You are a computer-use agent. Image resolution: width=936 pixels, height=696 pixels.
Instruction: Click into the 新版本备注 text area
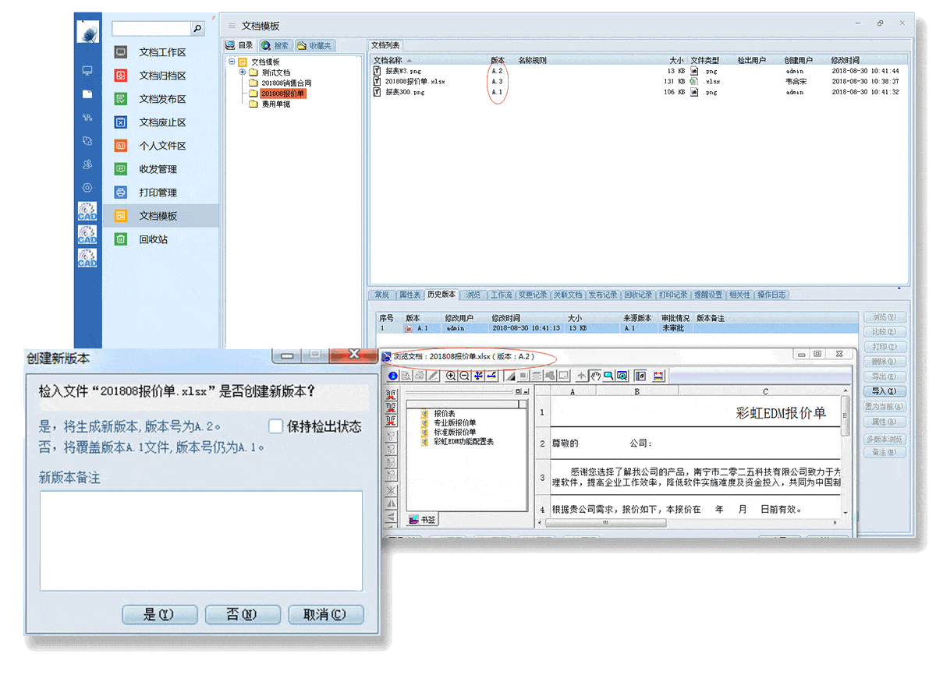pos(201,540)
